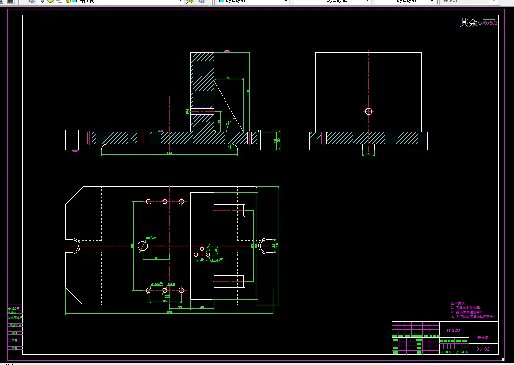The width and height of the screenshot is (514, 365).
Task: Click the cyan layer color swatch beside 剖面线
Action: tap(74, 1)
